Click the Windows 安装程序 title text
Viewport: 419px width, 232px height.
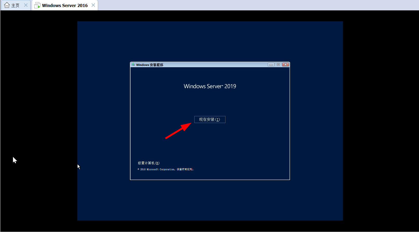150,65
